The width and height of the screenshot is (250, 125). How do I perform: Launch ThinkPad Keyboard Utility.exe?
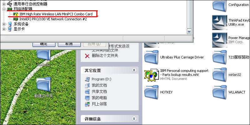pos(220,22)
